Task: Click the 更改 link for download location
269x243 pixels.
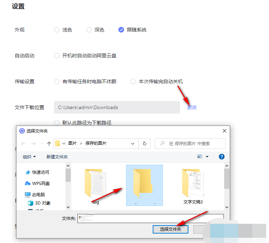Action: (x=192, y=107)
